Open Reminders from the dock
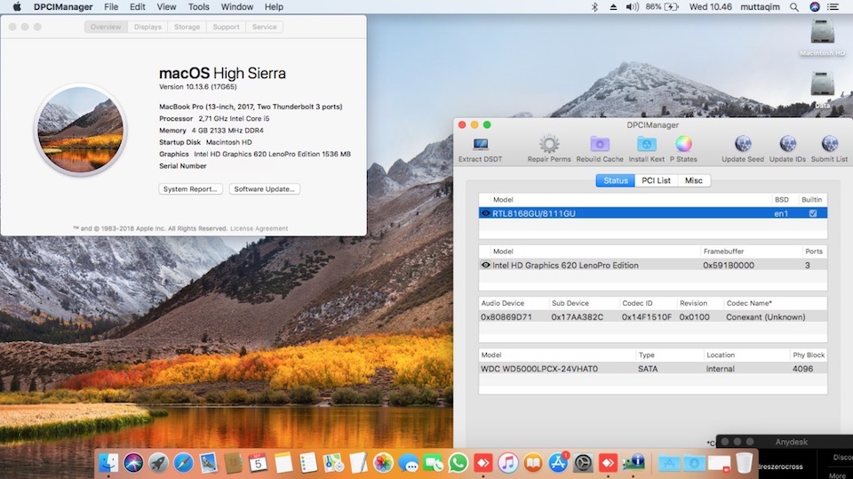The width and height of the screenshot is (853, 479). (308, 463)
